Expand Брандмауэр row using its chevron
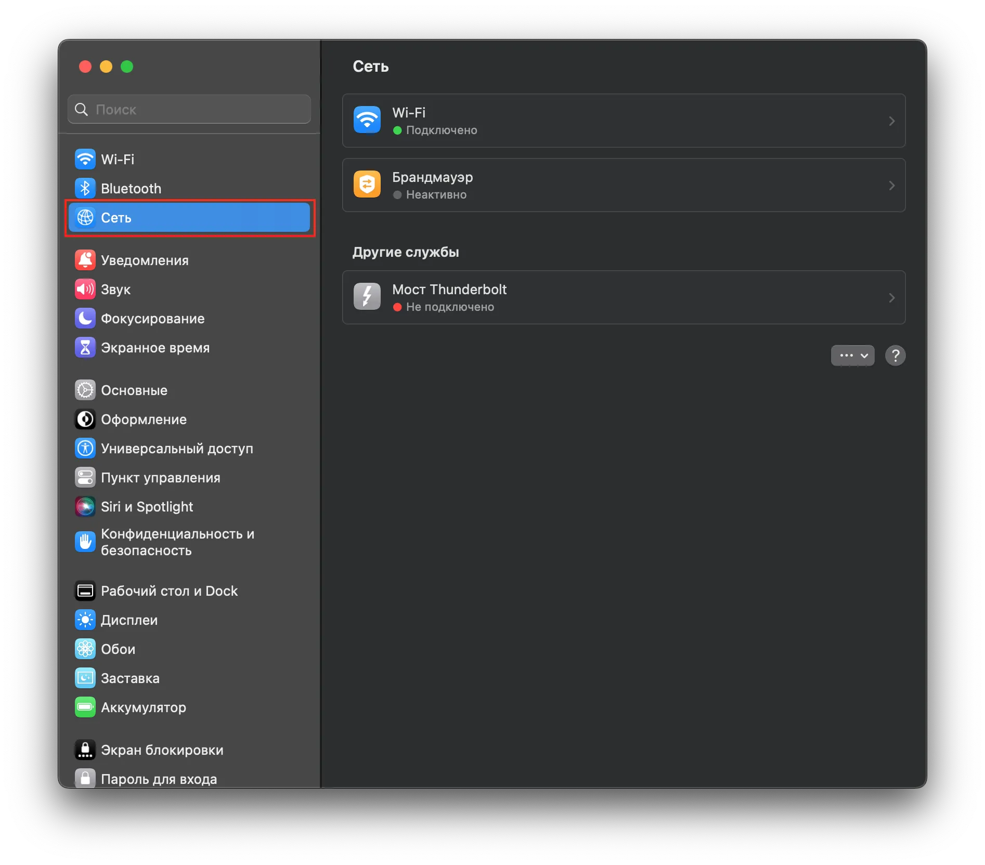Screen dimensions: 985x865 pos(891,186)
